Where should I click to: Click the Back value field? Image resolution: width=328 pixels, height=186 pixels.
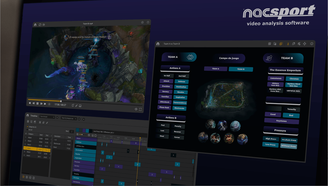click(x=72, y=132)
